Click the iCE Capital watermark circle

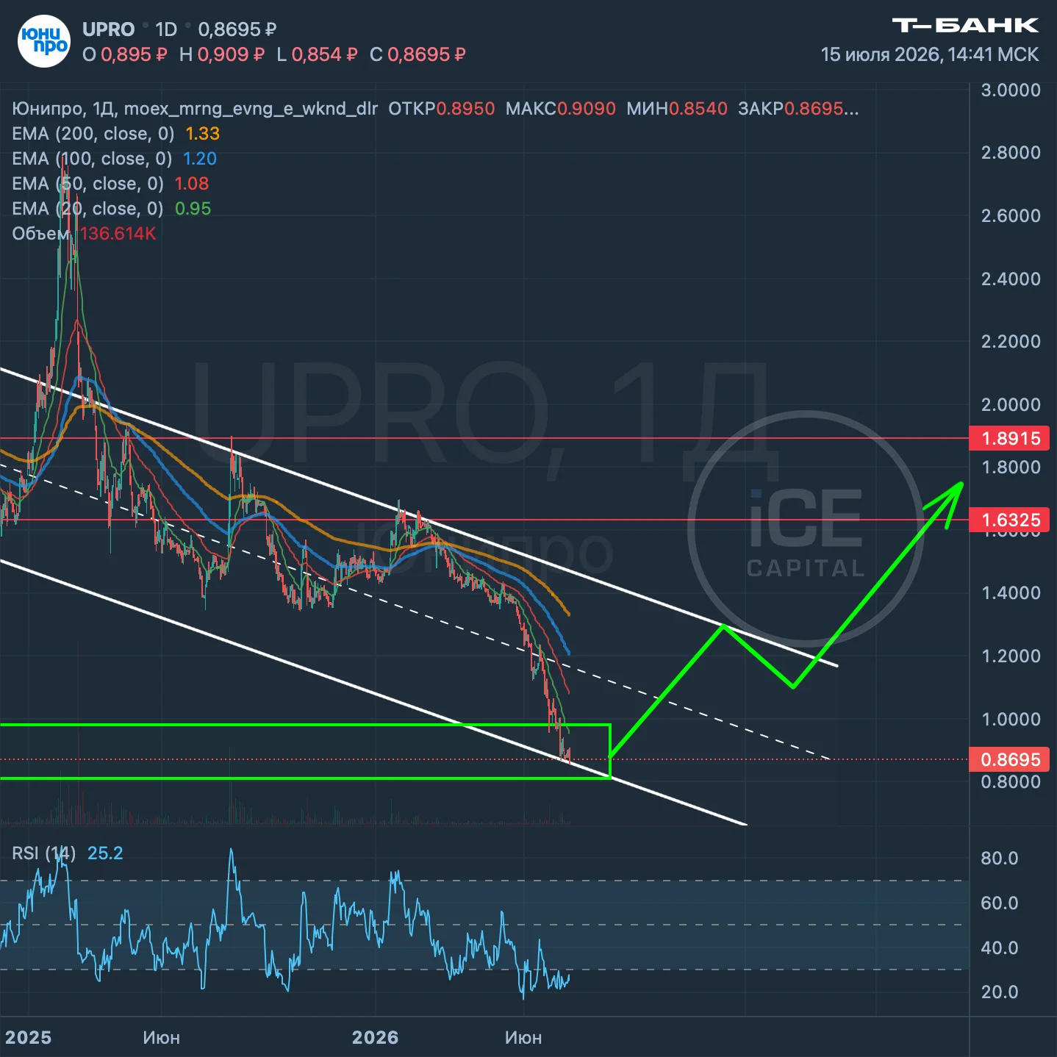(x=806, y=529)
